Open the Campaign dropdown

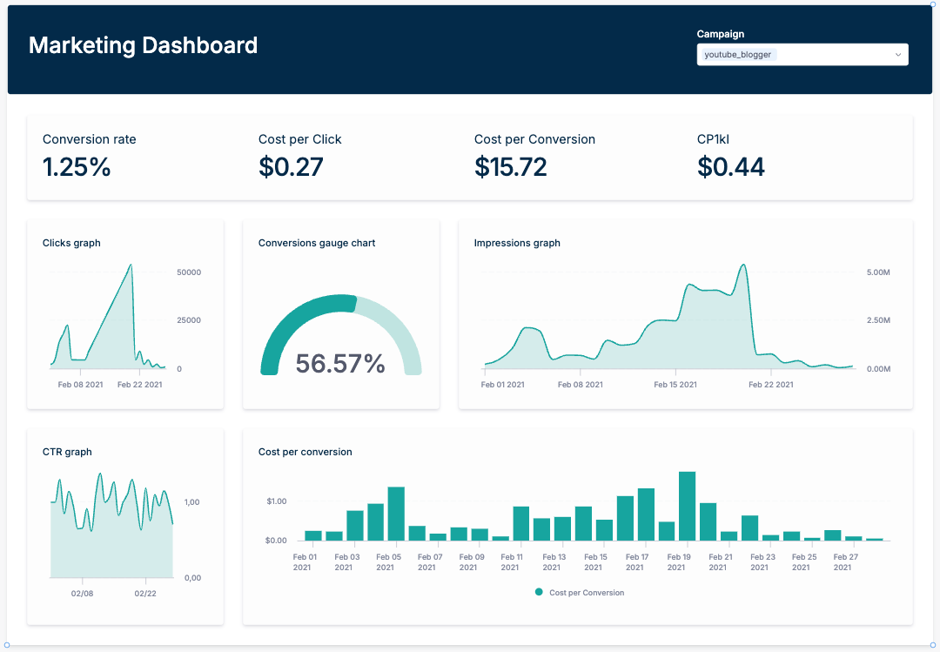tap(802, 54)
